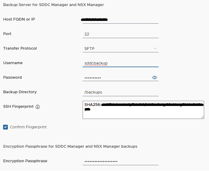Click the Host FQDN or IP label

(19, 19)
